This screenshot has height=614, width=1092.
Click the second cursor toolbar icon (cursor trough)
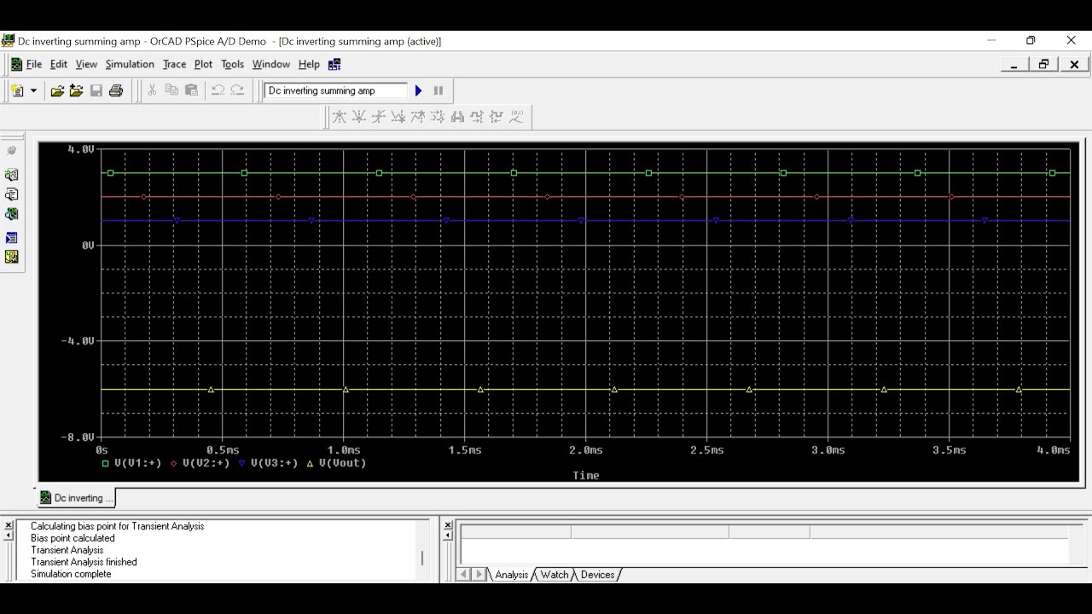coord(359,117)
